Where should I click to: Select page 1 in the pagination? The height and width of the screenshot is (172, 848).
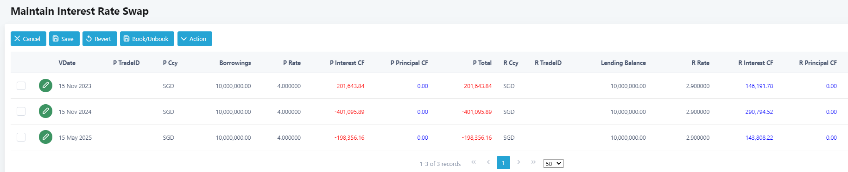tap(503, 163)
